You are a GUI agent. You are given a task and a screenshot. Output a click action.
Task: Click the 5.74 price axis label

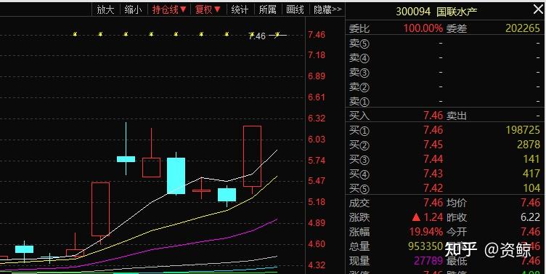tap(317, 161)
